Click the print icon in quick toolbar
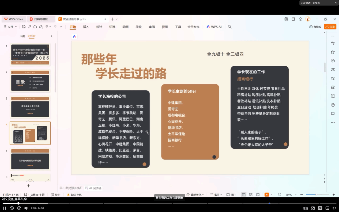The width and height of the screenshot is (339, 212). pos(35,27)
